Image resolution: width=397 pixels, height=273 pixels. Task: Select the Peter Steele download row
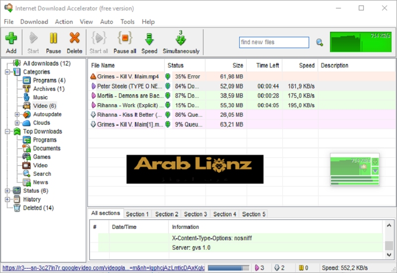click(242, 86)
